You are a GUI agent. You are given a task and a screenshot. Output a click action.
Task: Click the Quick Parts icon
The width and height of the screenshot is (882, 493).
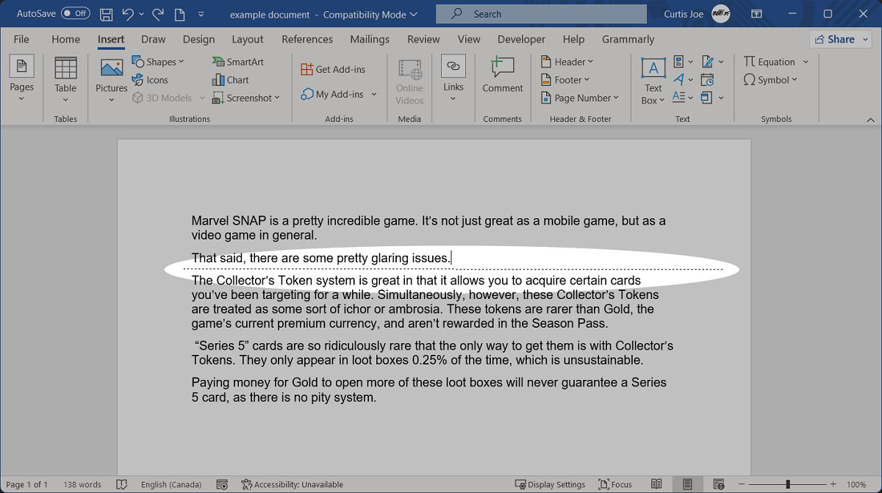coord(678,62)
